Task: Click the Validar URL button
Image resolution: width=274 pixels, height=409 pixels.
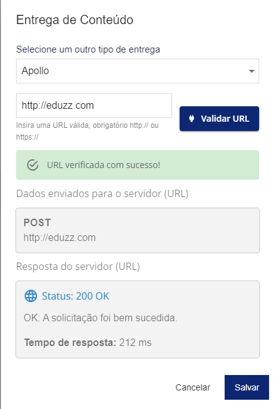Action: pos(219,119)
